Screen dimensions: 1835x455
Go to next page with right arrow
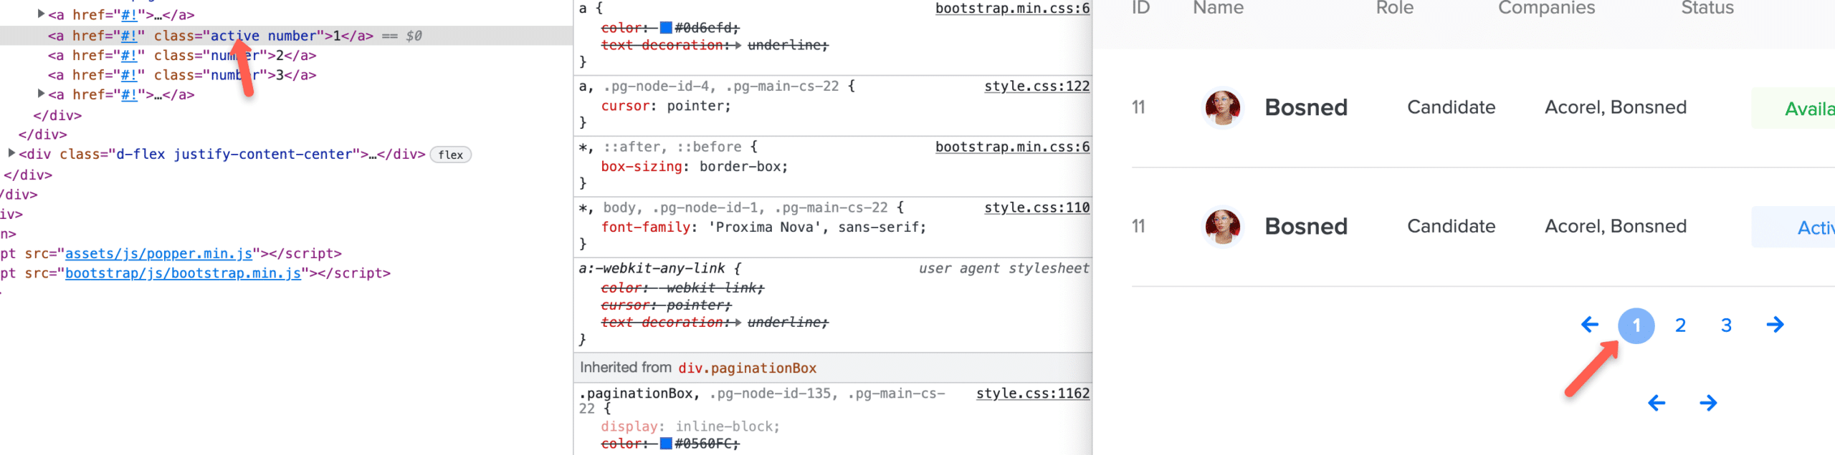(x=1776, y=325)
